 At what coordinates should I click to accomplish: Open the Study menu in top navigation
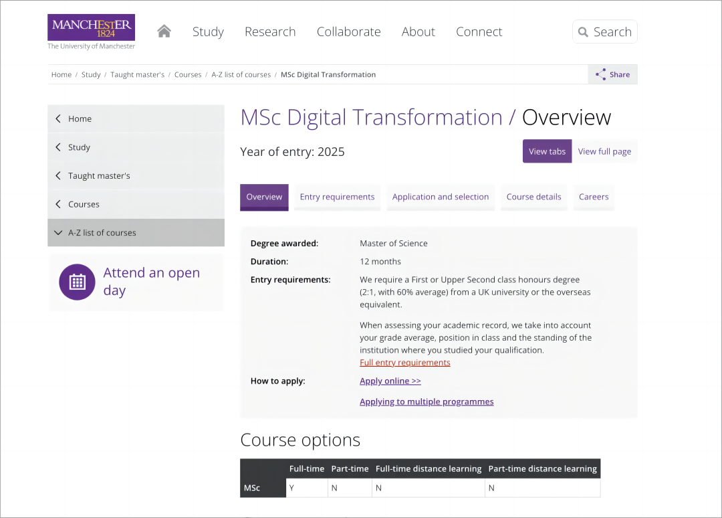(x=208, y=32)
